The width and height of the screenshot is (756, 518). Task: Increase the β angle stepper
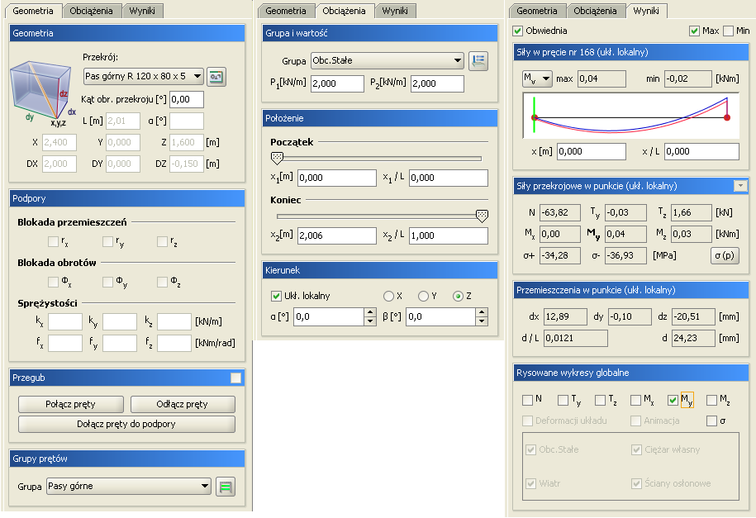tap(483, 312)
